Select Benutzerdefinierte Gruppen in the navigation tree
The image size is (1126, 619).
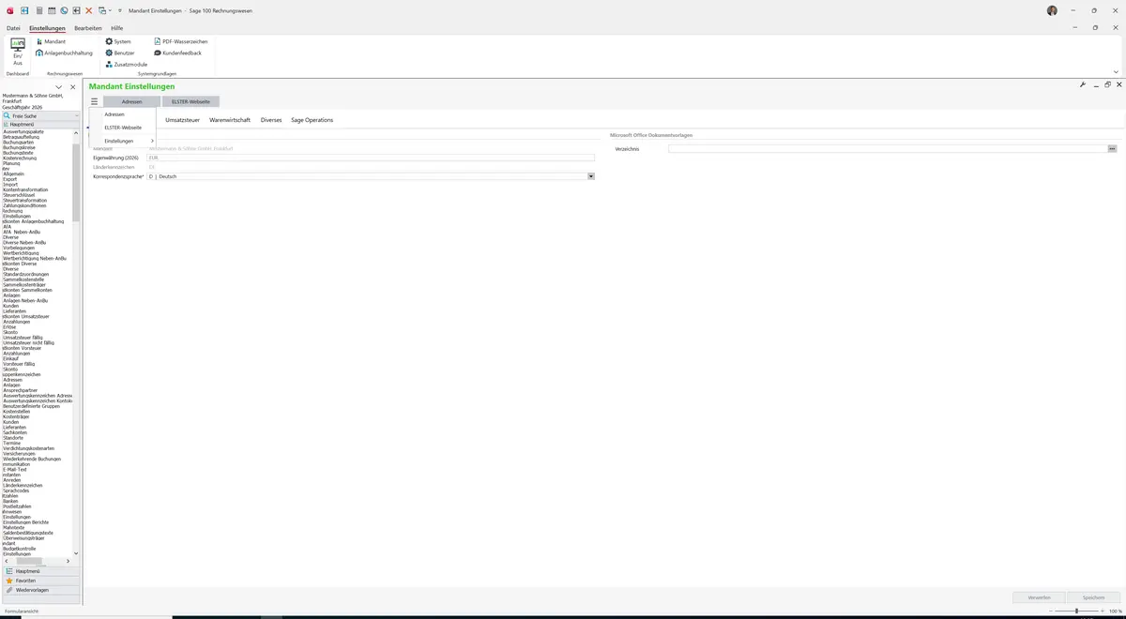(31, 406)
